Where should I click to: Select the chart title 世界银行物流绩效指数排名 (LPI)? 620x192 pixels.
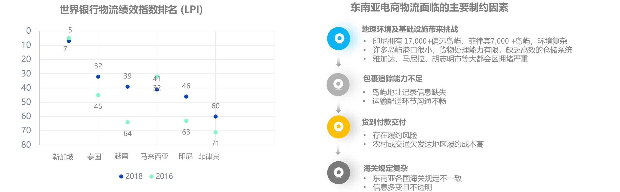pyautogui.click(x=131, y=10)
